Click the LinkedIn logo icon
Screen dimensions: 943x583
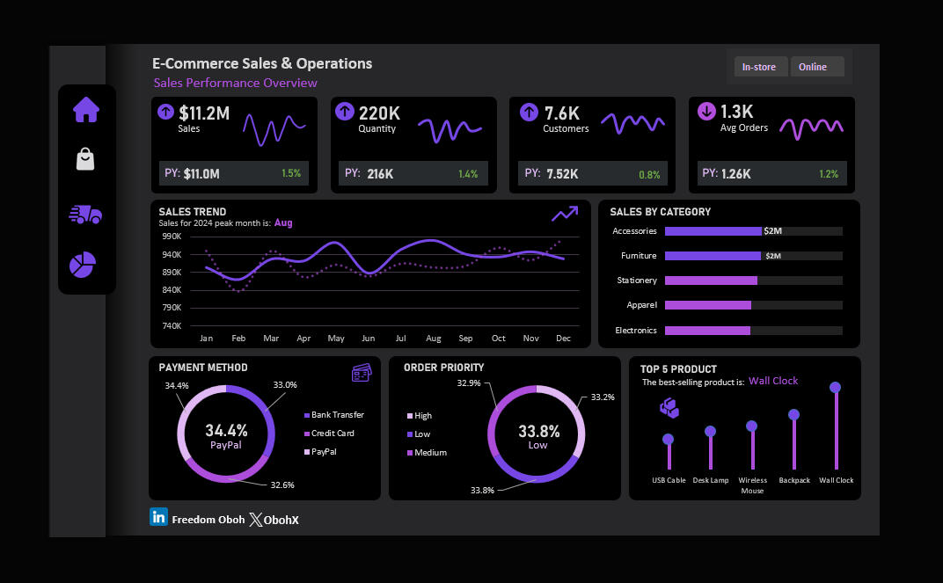point(158,518)
